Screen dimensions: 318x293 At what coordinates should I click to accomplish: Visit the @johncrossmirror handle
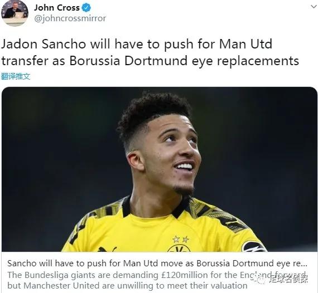70,18
